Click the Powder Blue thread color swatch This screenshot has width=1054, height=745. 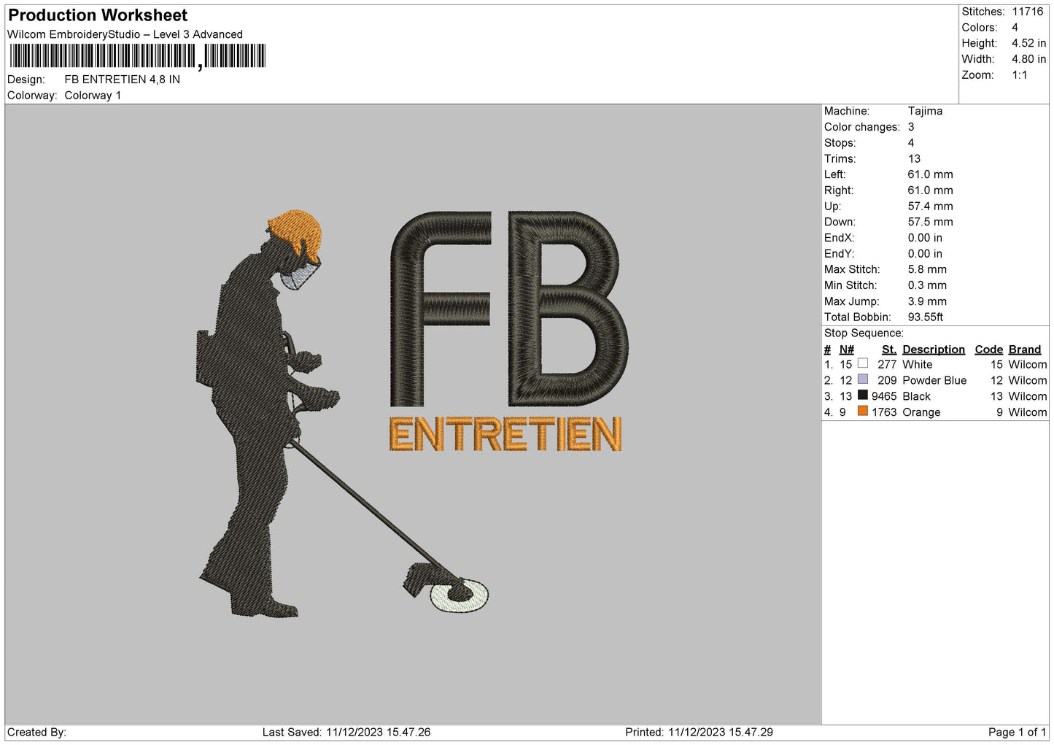coord(863,379)
